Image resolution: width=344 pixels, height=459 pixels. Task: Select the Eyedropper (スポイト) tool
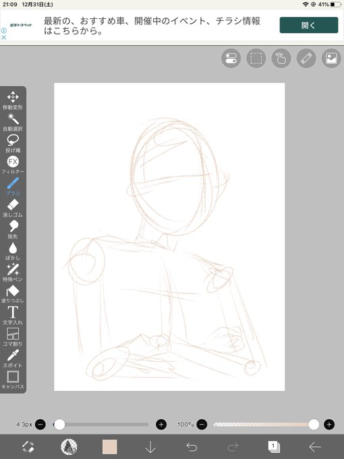point(13,358)
